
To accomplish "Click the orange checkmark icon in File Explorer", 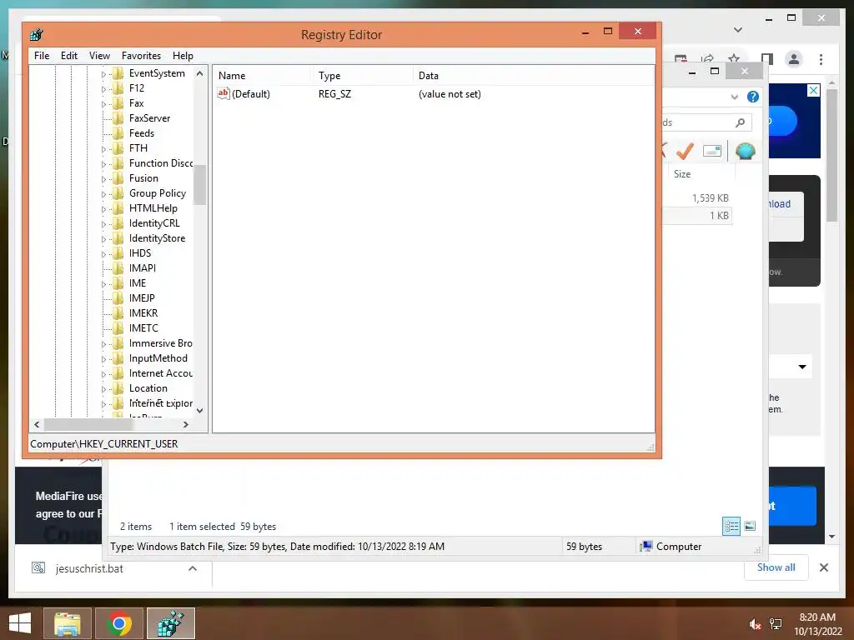I will pyautogui.click(x=685, y=151).
